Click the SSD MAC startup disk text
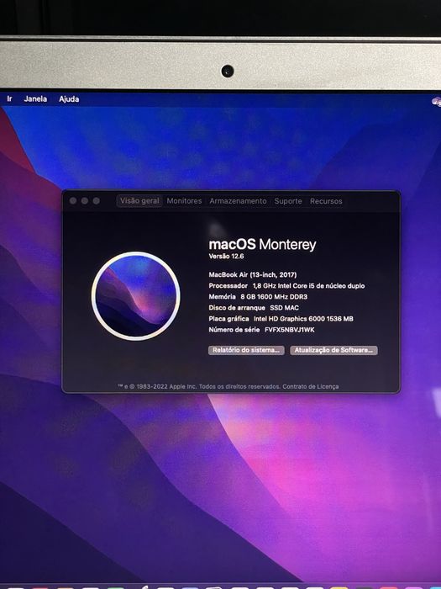 coord(284,308)
